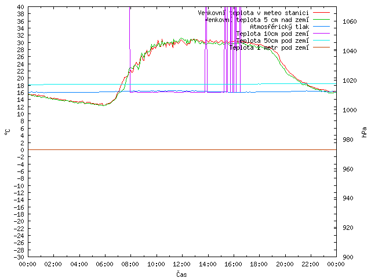Click legend label 'Venkovní teplota 5 cm nad zemí'

coord(257,20)
